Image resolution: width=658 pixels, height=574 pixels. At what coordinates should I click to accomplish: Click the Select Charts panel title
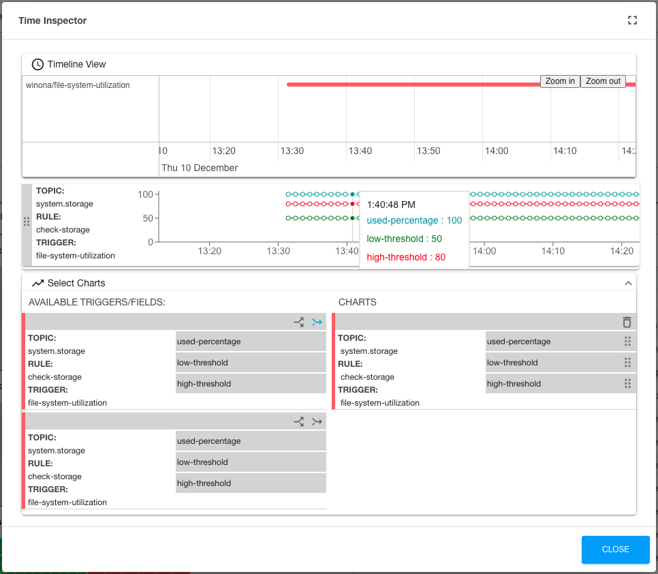[x=76, y=283]
